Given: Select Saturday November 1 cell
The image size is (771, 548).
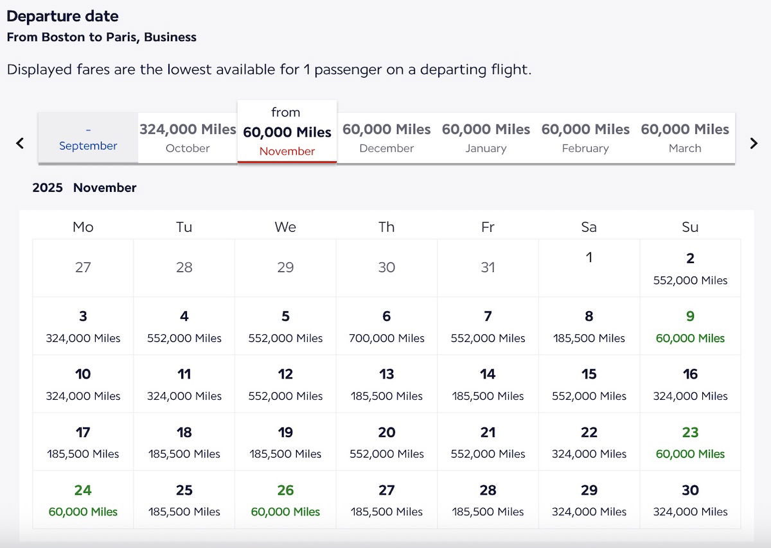Looking at the screenshot, I should [589, 268].
